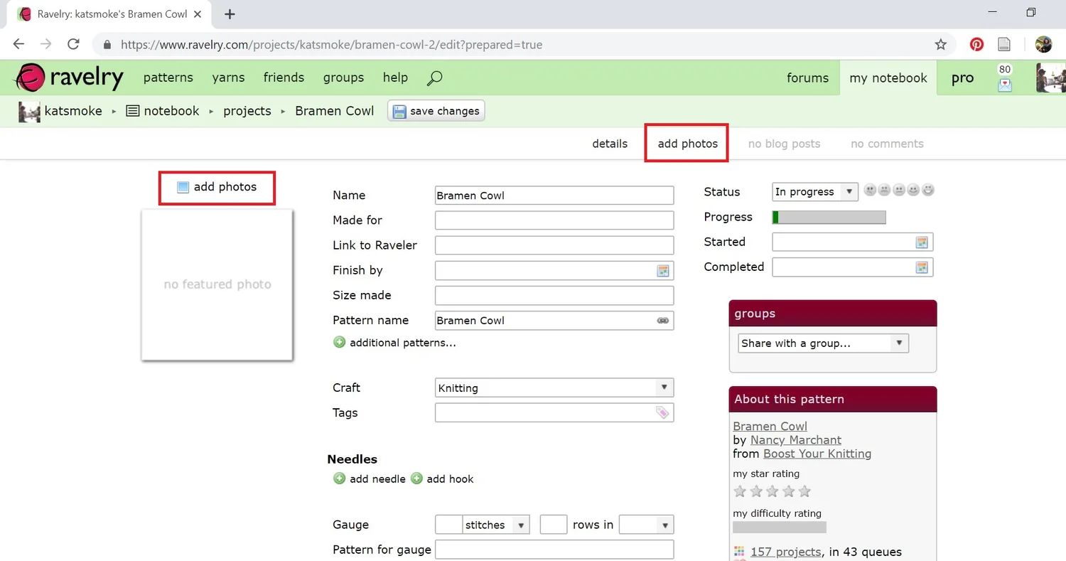Open my notebook tab
This screenshot has width=1066, height=561.
click(888, 78)
